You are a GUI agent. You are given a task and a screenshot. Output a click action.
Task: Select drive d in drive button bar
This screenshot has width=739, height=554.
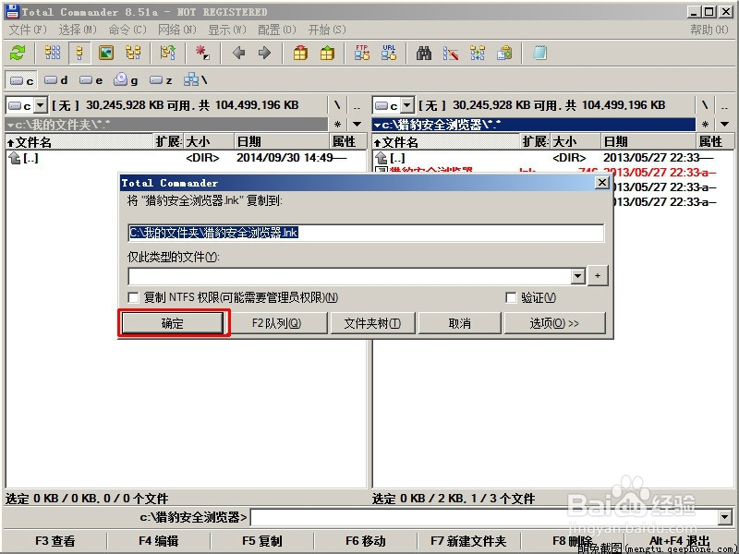click(56, 80)
